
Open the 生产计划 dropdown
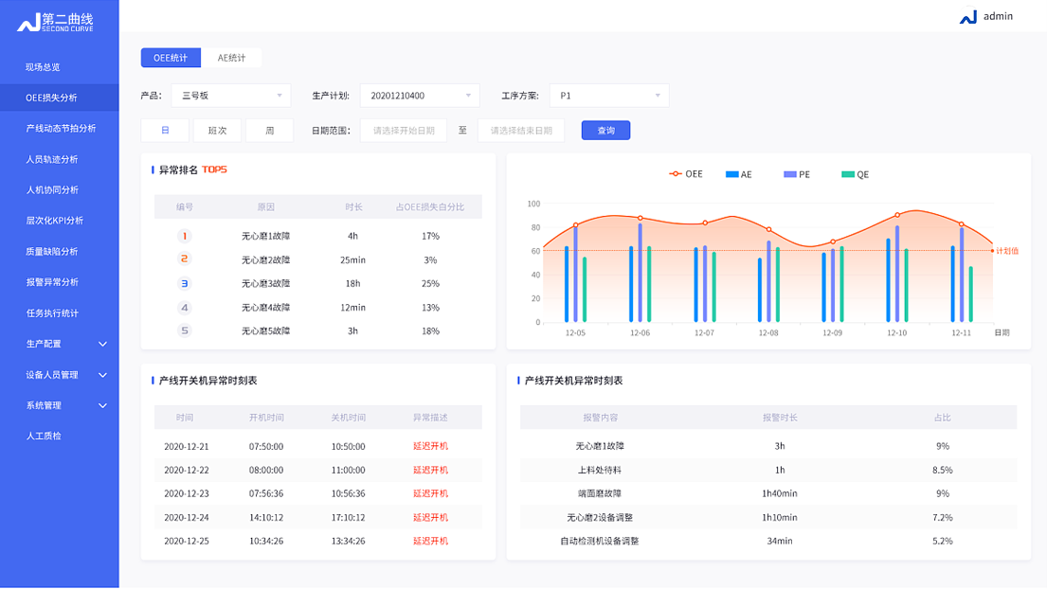420,96
